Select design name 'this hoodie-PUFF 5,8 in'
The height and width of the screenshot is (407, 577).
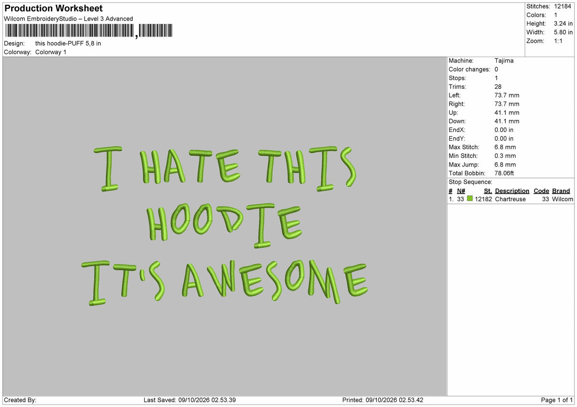click(68, 43)
